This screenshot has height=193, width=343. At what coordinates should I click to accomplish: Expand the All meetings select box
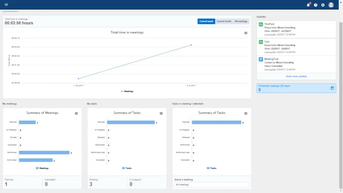pos(212,185)
